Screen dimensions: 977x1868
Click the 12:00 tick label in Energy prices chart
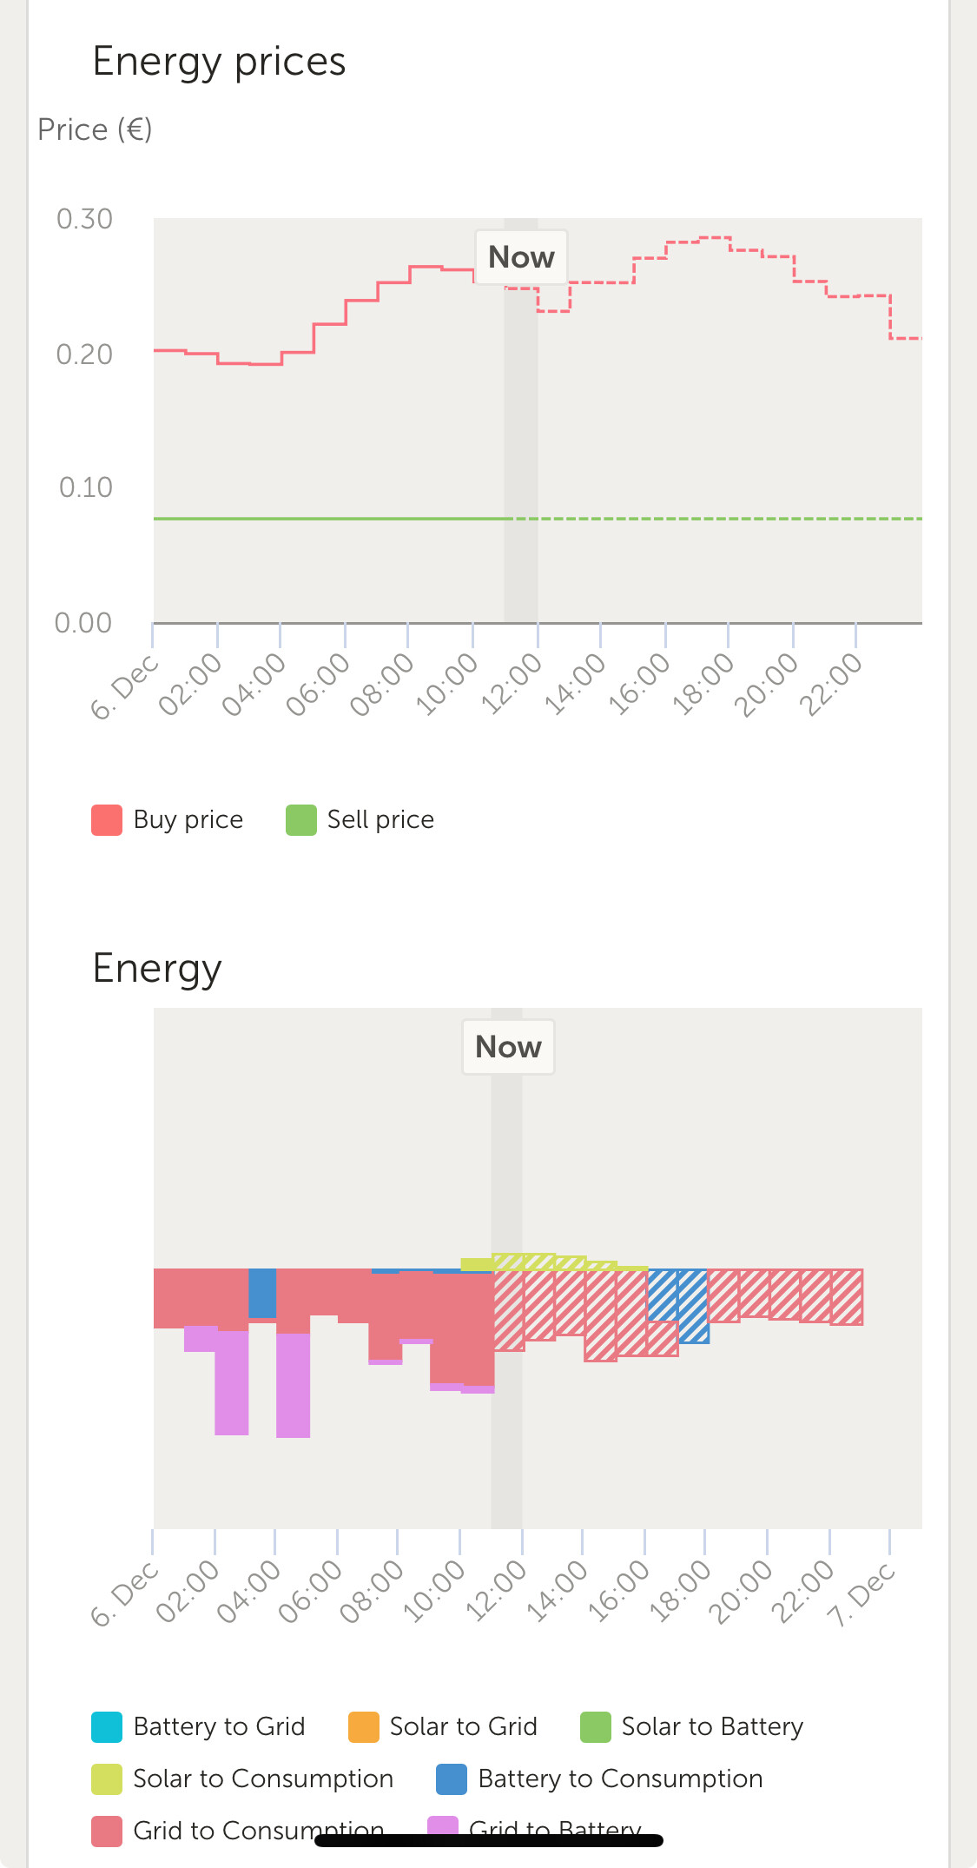click(x=512, y=685)
